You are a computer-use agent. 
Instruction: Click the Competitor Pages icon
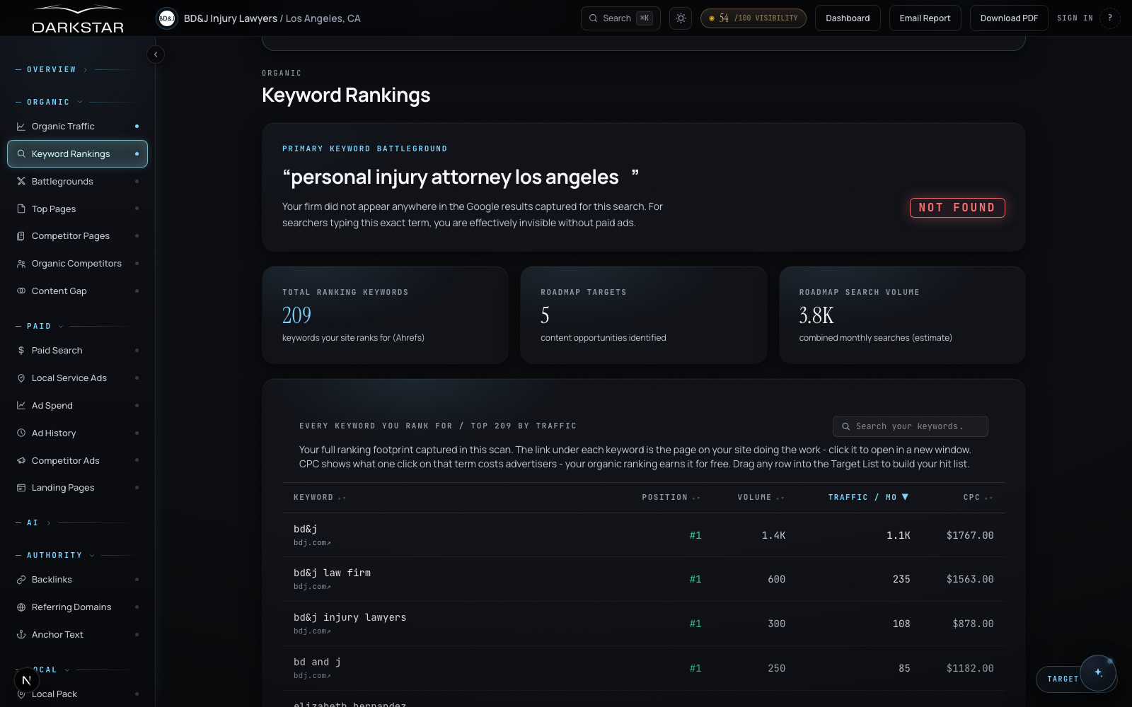click(x=21, y=236)
